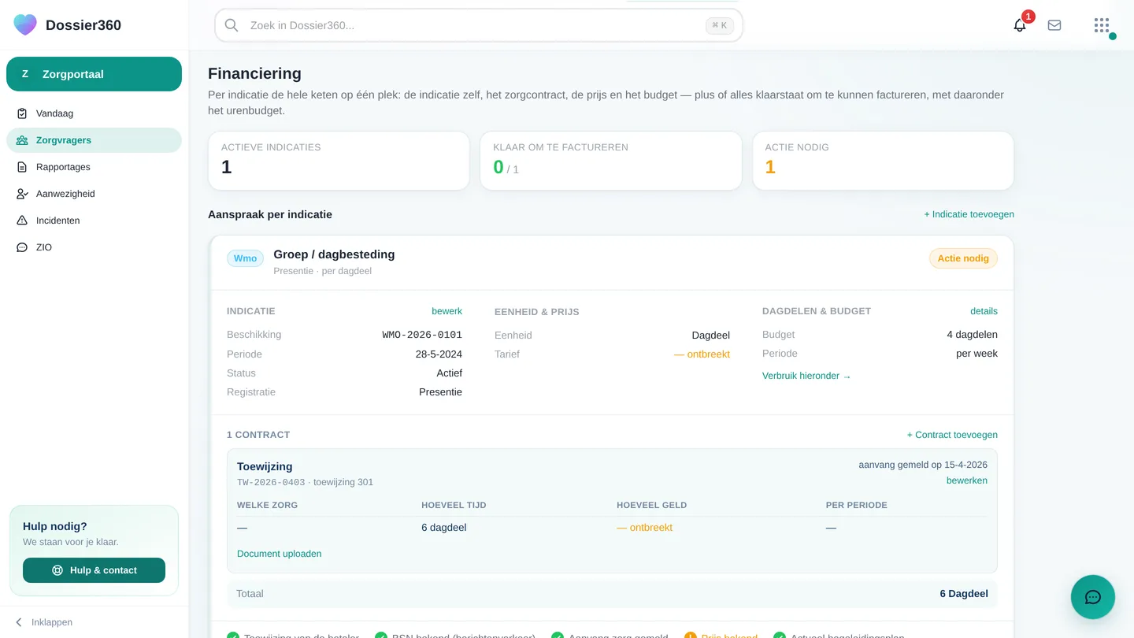Click the magnifying glass search icon
This screenshot has height=638, width=1134.
pos(232,25)
